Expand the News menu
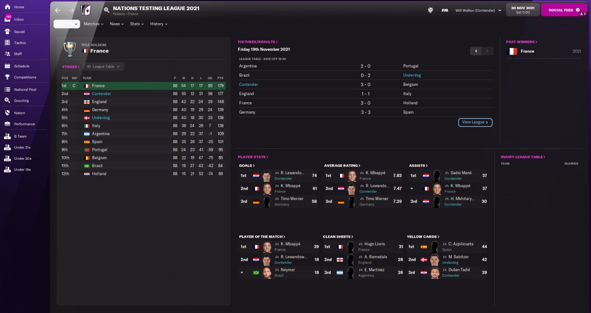Image resolution: width=591 pixels, height=313 pixels. click(x=117, y=24)
